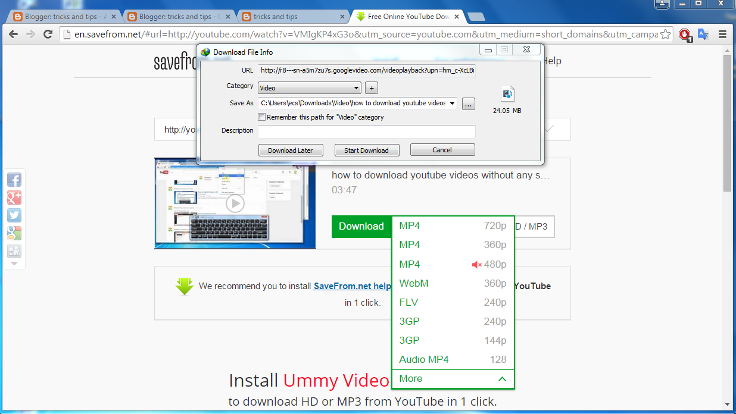Select MP4 480p without audio
Screen dimensions: 736x414
453,264
